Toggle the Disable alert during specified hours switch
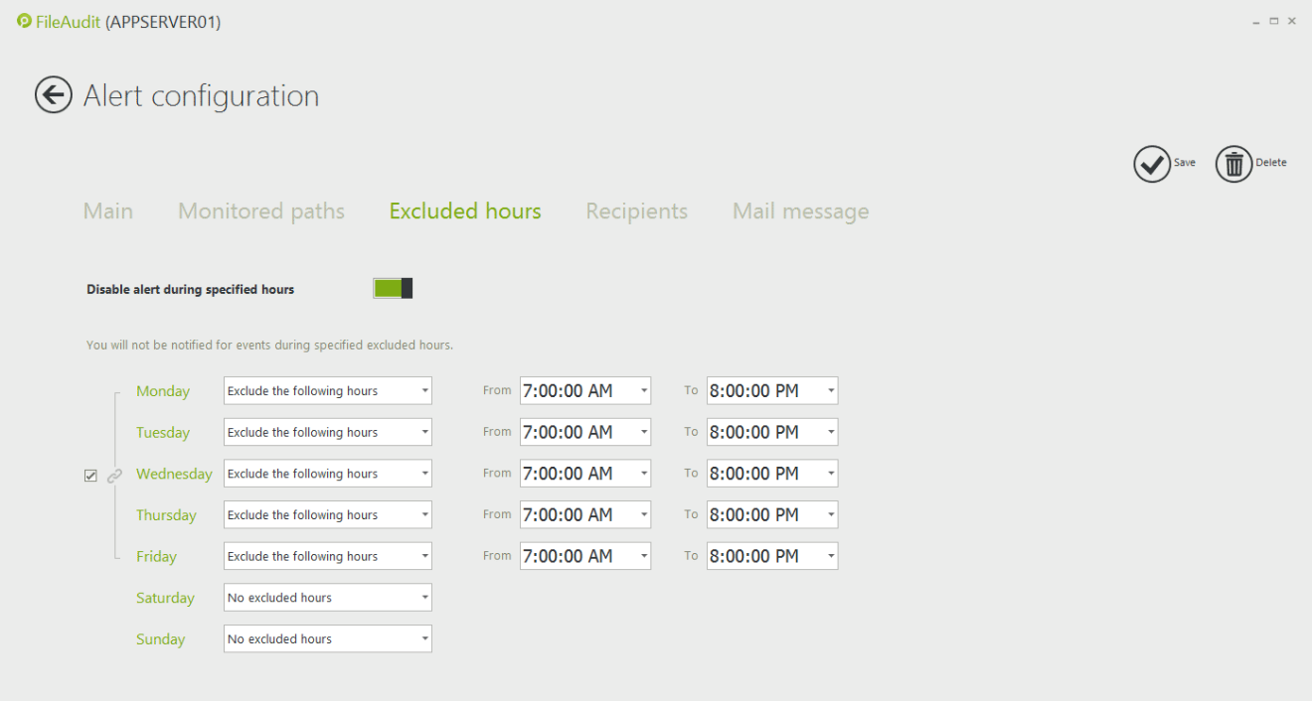Screen dimensions: 1312x701 point(393,289)
